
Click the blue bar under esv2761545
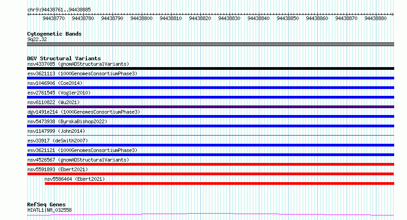pyautogui.click(x=210, y=97)
